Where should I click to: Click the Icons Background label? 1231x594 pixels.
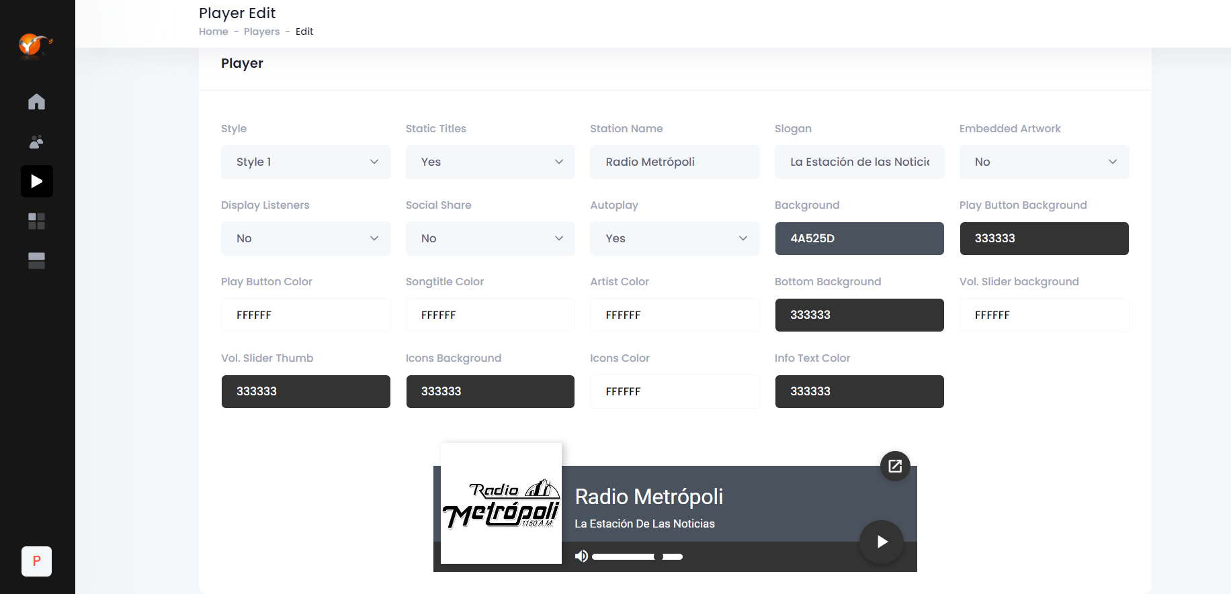click(x=454, y=358)
